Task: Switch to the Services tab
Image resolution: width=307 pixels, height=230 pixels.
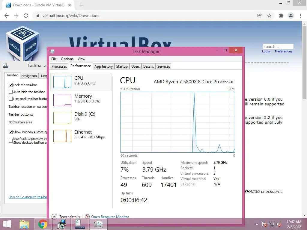Action: pyautogui.click(x=163, y=66)
